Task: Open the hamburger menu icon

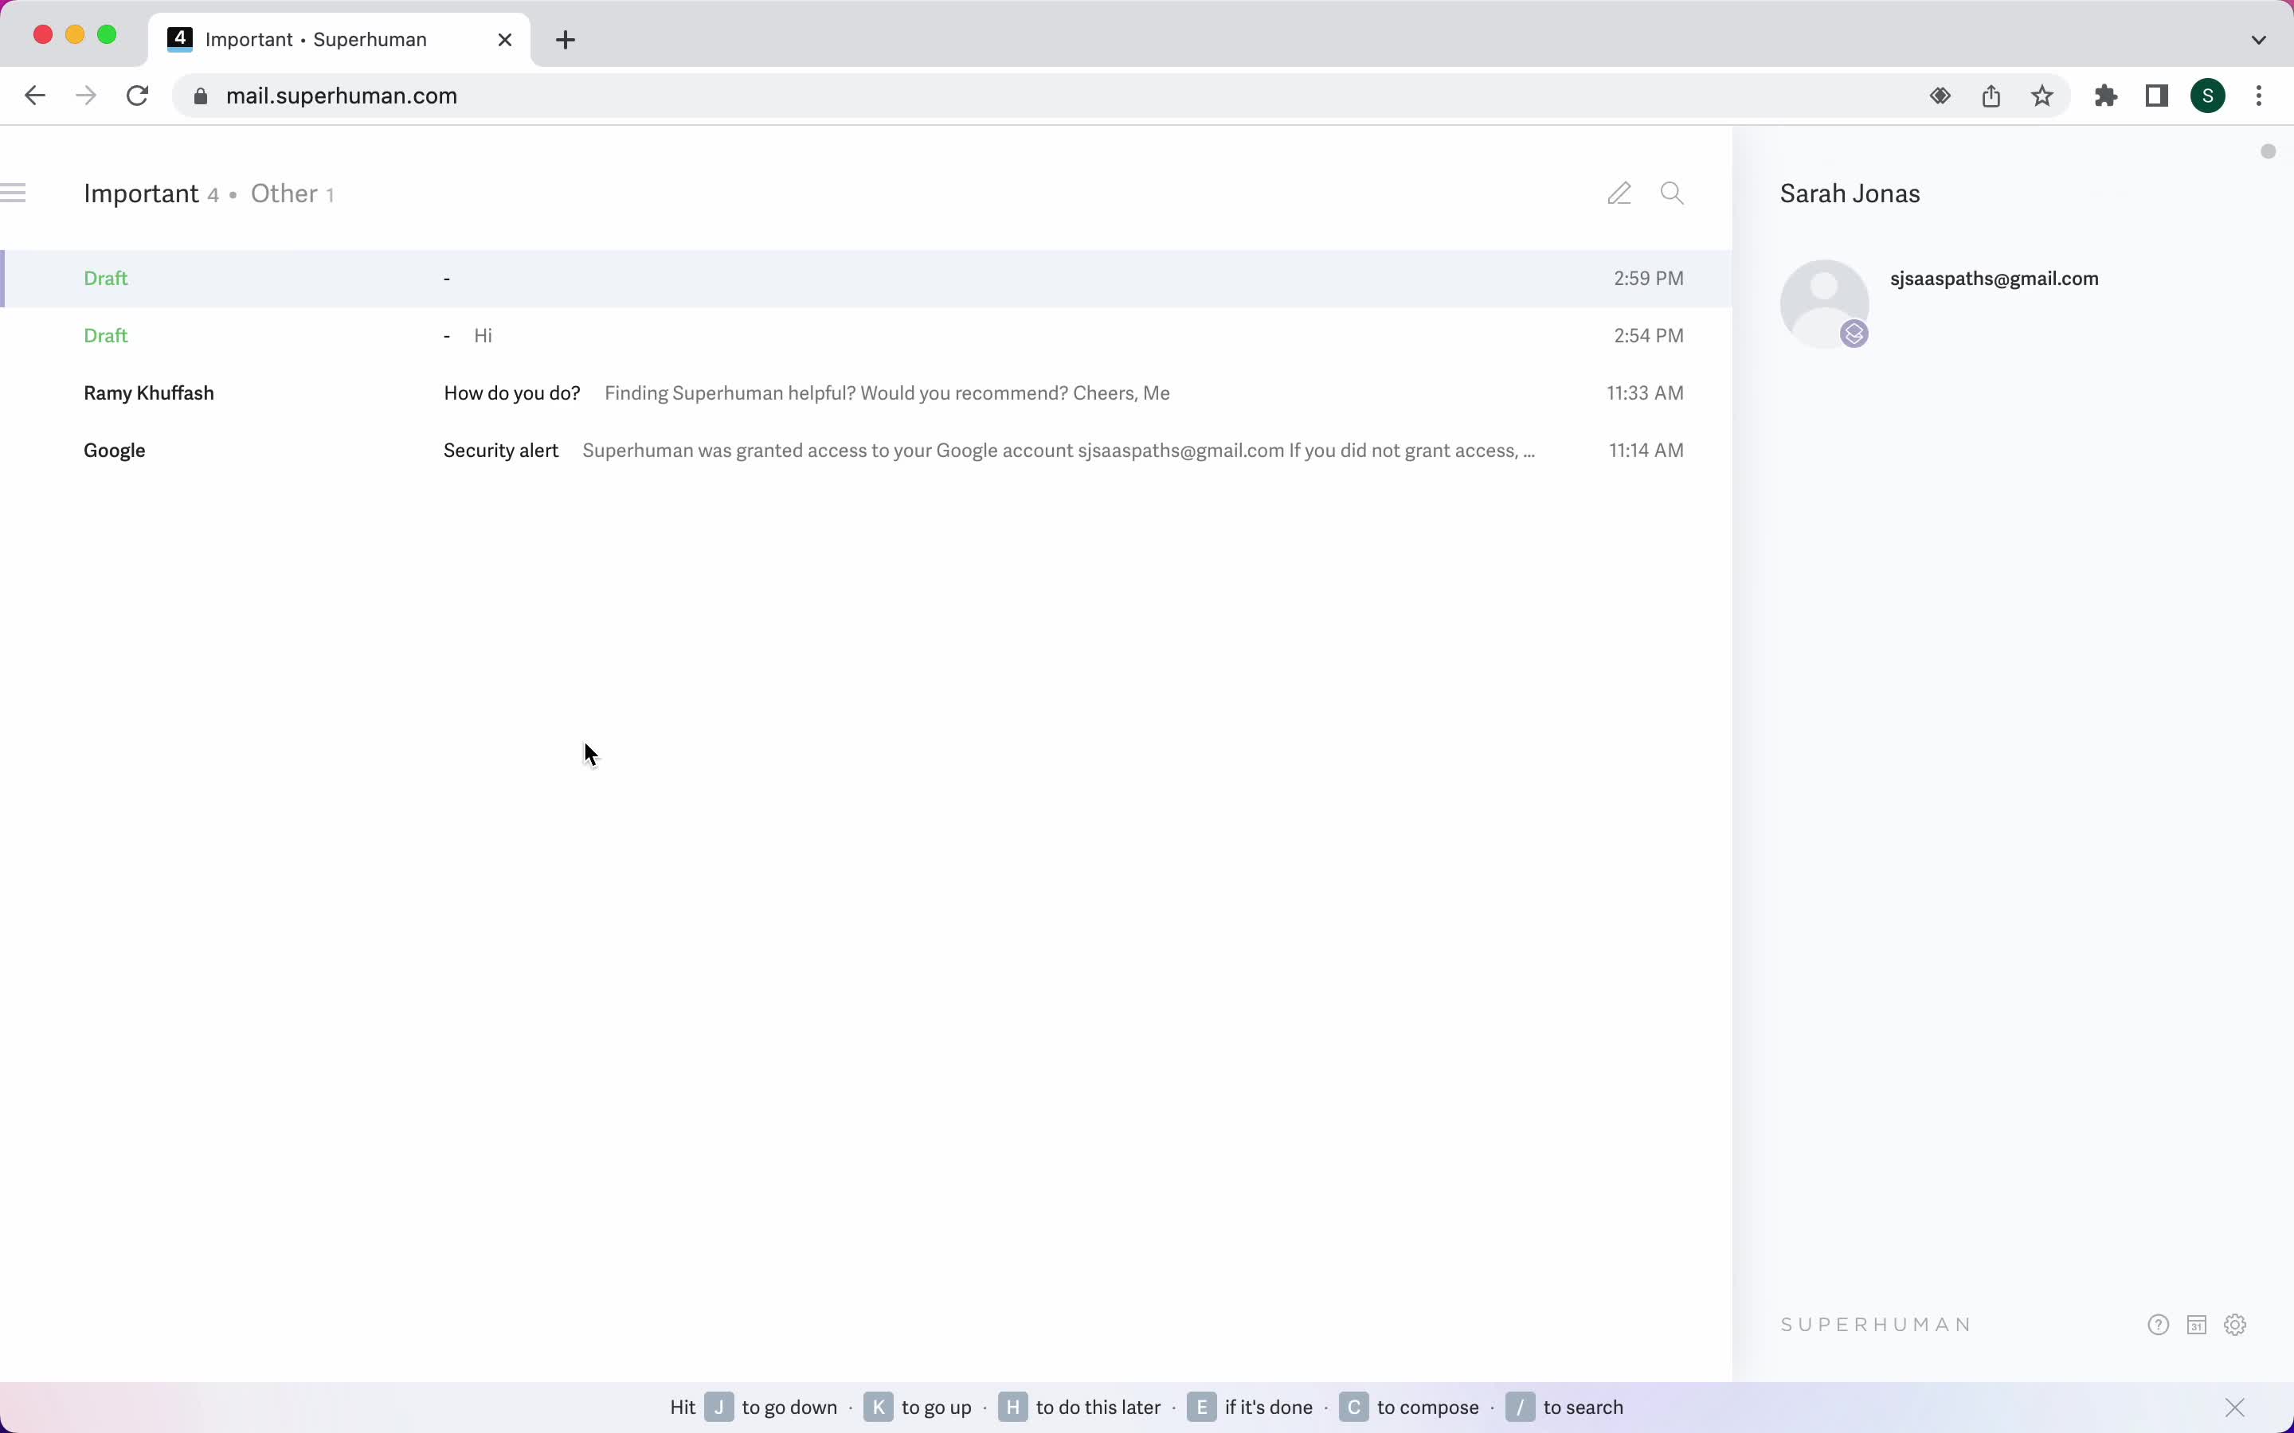Action: (x=14, y=193)
